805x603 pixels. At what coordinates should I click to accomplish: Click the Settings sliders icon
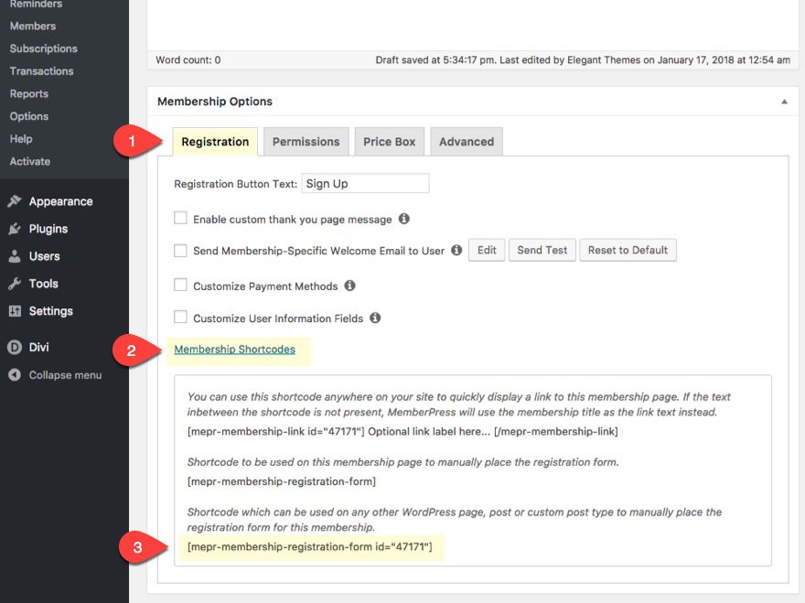click(x=15, y=311)
